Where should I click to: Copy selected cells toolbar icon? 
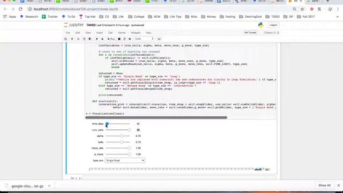click(x=84, y=39)
